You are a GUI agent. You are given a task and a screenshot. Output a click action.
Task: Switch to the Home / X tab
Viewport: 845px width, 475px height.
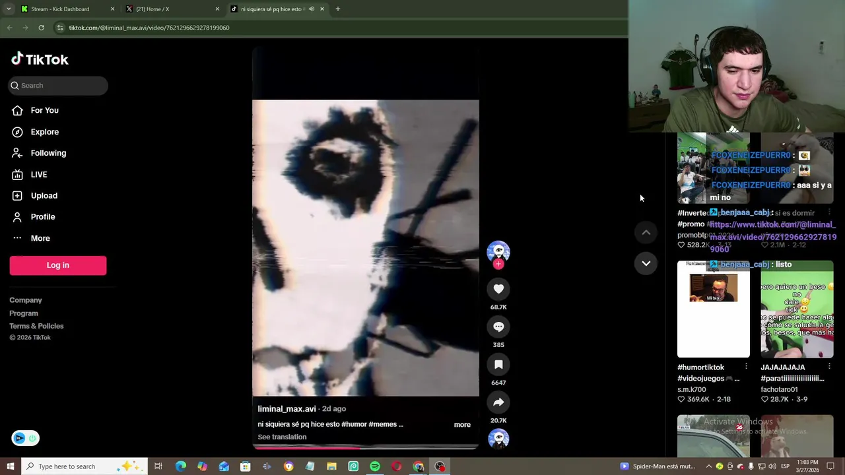[172, 9]
